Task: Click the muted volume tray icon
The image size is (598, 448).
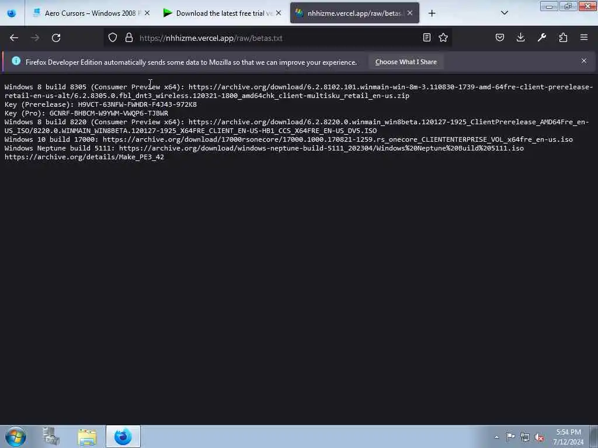Action: 539,437
